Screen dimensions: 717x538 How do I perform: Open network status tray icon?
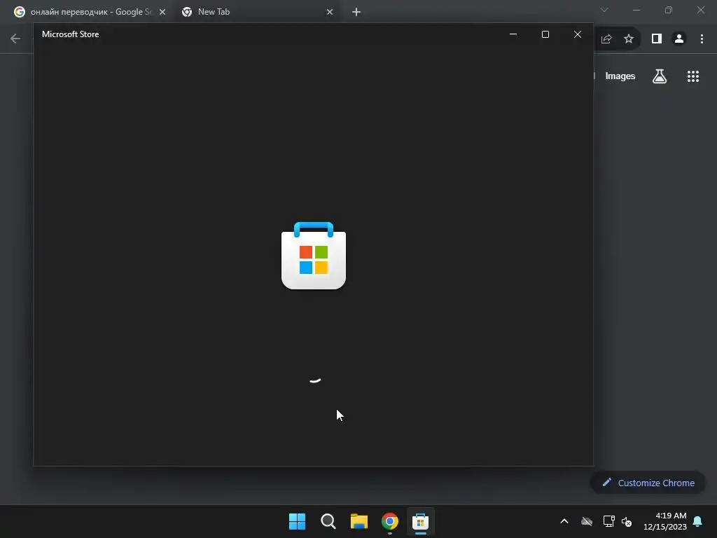point(608,521)
